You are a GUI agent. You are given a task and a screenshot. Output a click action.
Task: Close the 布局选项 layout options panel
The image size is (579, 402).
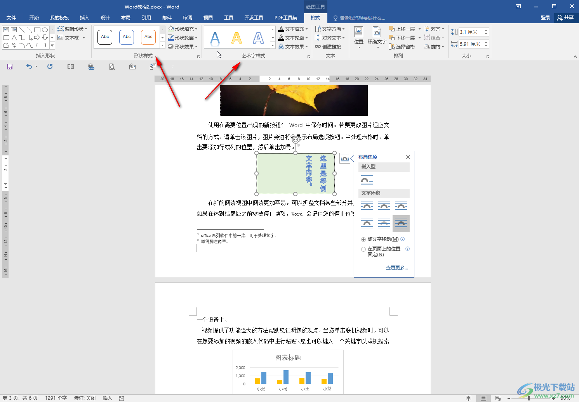coord(408,157)
